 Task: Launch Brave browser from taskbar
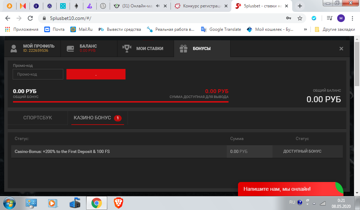point(118,203)
